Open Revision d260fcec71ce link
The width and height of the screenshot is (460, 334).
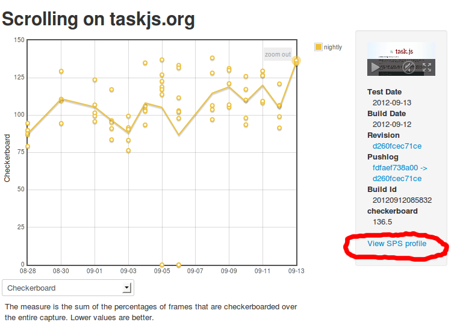tap(397, 146)
